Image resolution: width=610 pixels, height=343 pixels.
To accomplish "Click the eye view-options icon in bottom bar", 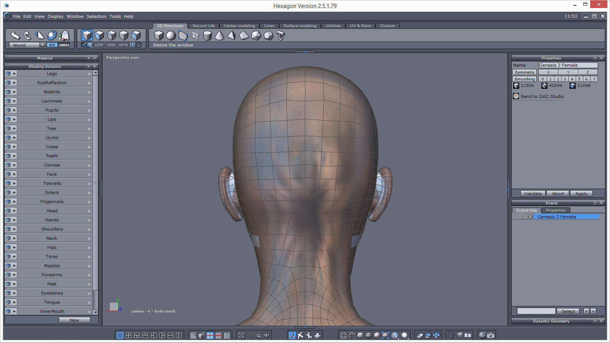I will [266, 335].
